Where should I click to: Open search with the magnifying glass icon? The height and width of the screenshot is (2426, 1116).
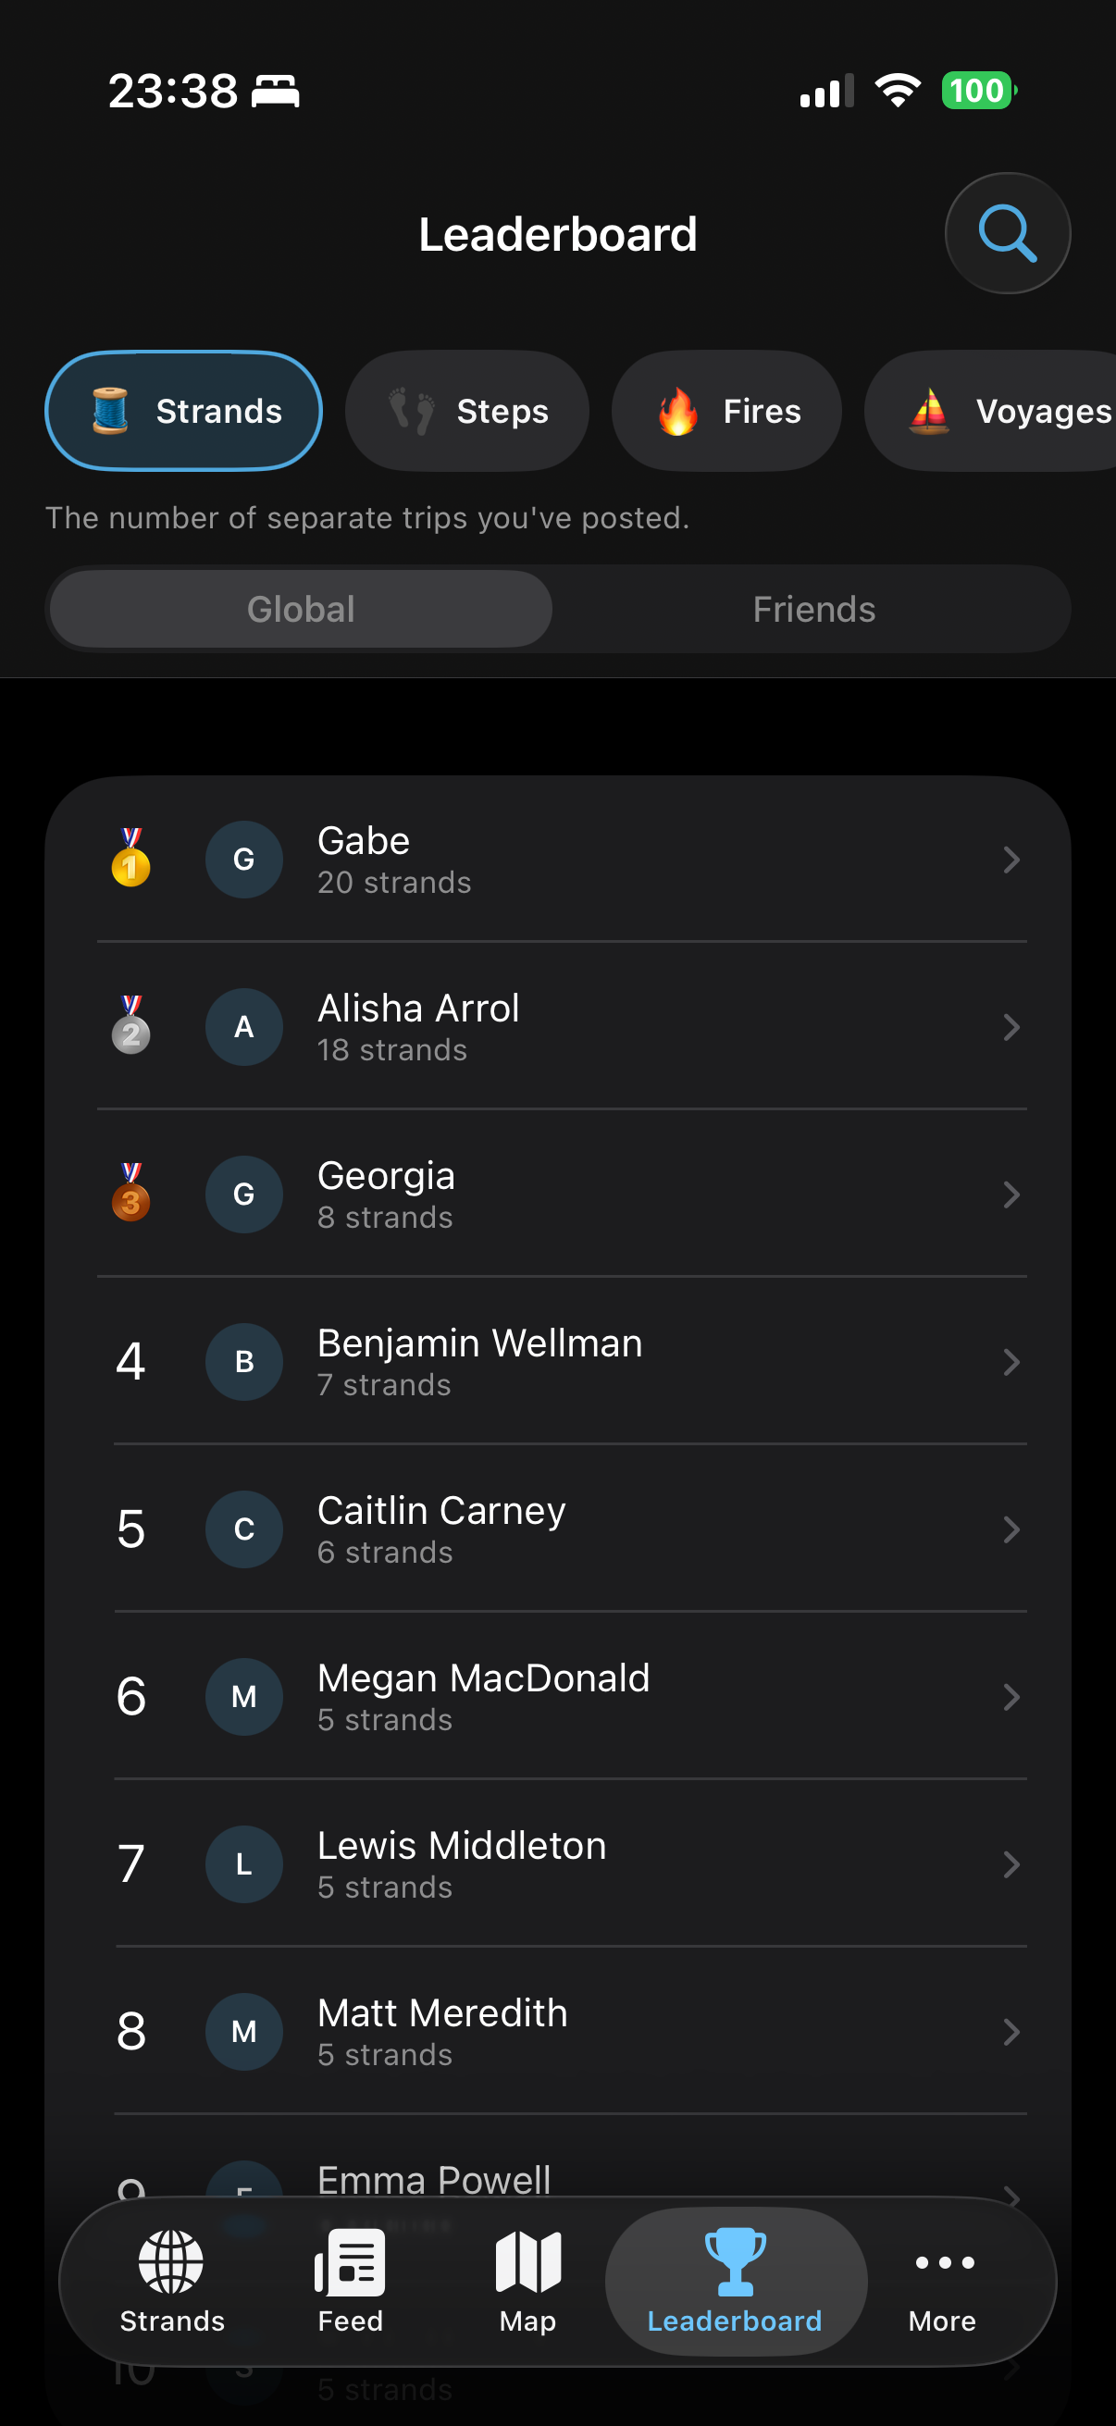[x=1007, y=233]
